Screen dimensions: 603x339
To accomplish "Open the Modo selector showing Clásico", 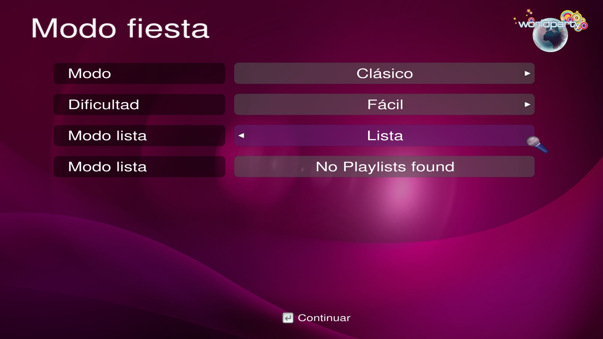I will (x=384, y=73).
